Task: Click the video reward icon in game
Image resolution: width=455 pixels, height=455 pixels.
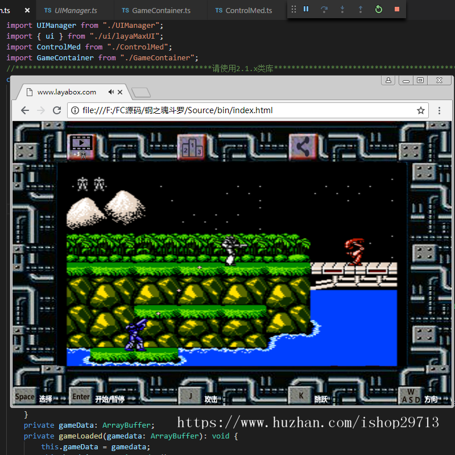Action: click(81, 147)
